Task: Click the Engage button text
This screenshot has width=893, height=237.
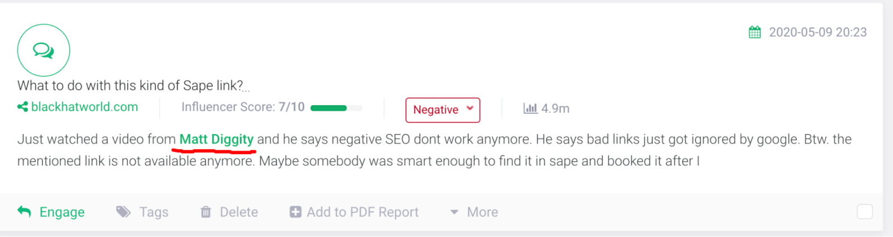Action: coord(62,212)
